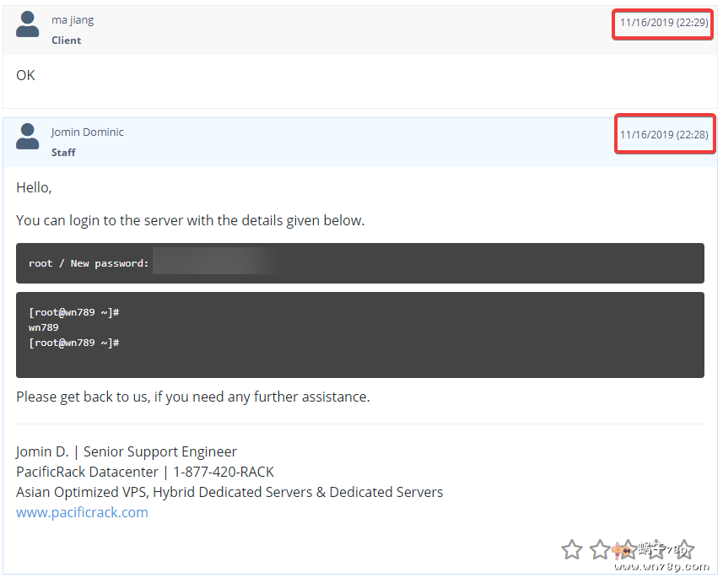Viewport: 723px width, 578px height.
Task: Click the 22:28 timestamp on staff reply
Action: click(x=664, y=135)
